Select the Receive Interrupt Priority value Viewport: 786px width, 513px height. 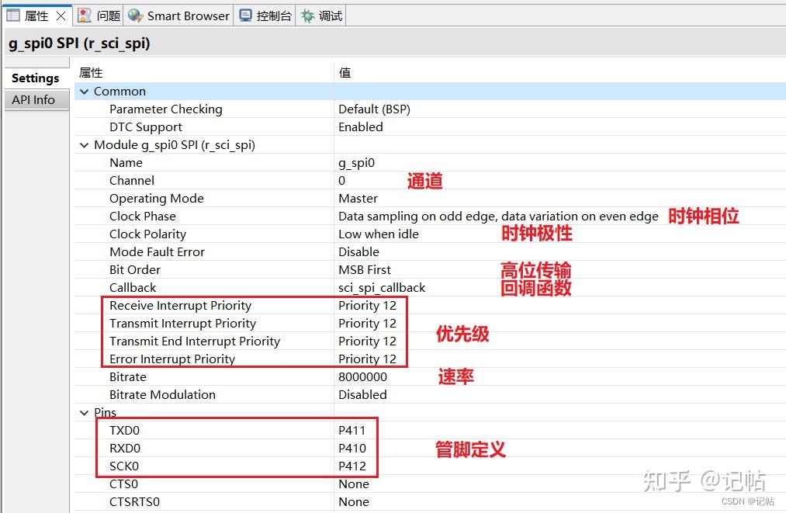pyautogui.click(x=367, y=305)
